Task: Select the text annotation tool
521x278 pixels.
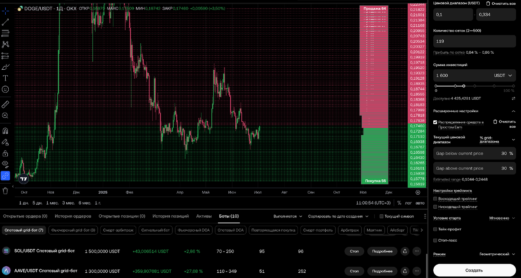Action: click(5, 78)
